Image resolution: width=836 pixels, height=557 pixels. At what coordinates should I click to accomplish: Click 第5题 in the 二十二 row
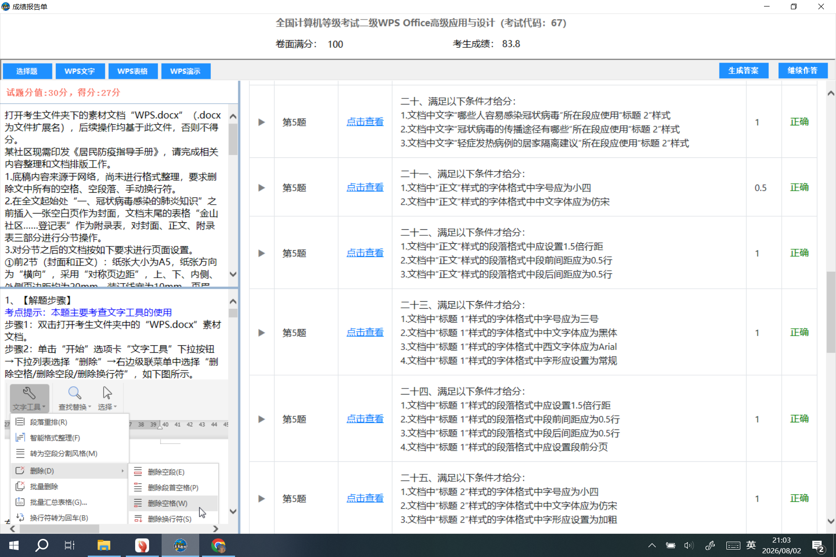point(294,253)
